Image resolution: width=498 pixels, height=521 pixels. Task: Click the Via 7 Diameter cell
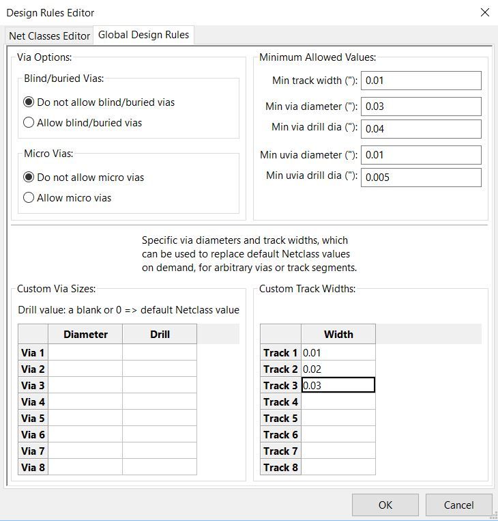click(85, 451)
